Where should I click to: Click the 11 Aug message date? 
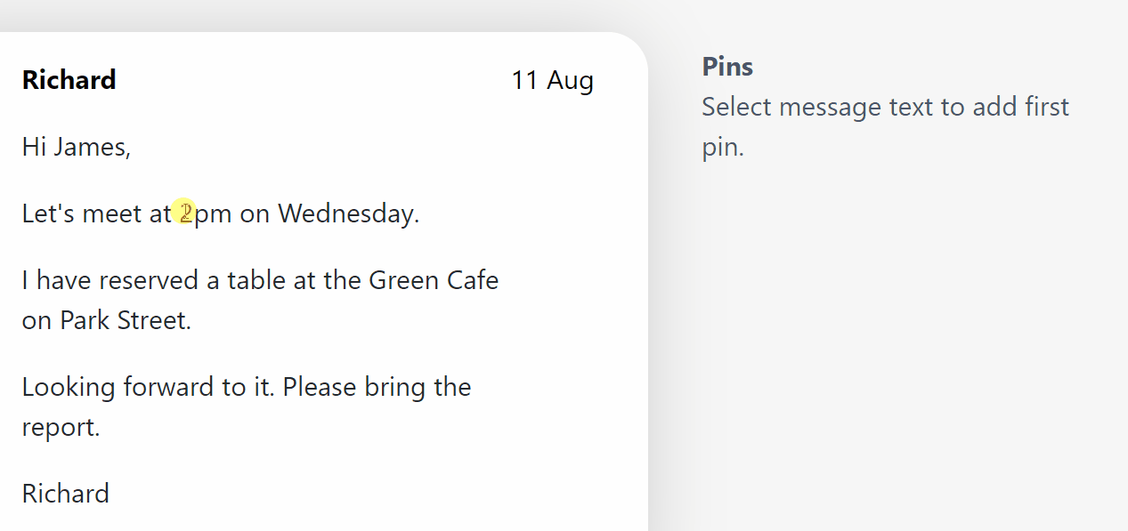(x=552, y=80)
